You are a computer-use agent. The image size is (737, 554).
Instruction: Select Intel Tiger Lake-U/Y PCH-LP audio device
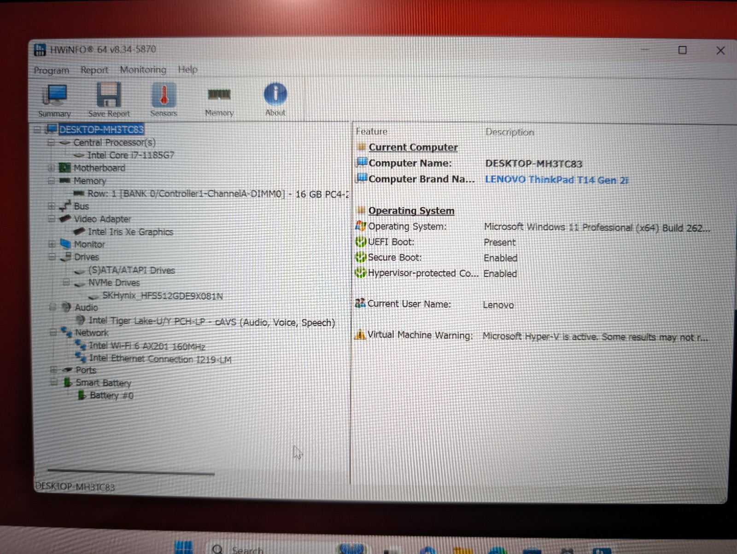tap(212, 321)
